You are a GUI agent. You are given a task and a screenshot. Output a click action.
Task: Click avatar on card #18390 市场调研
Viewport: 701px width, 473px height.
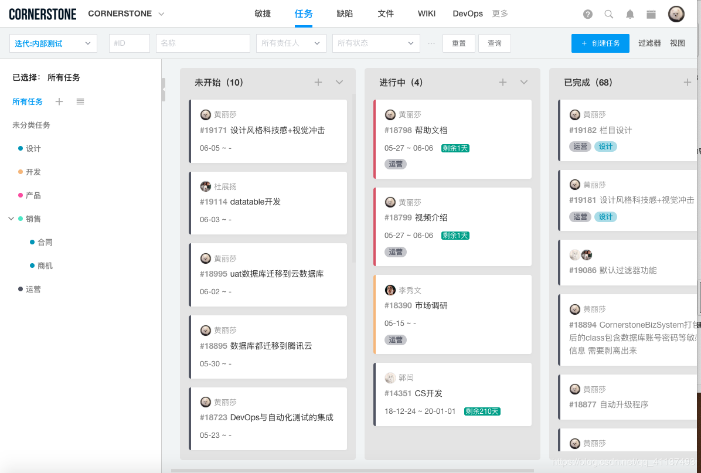(x=390, y=290)
